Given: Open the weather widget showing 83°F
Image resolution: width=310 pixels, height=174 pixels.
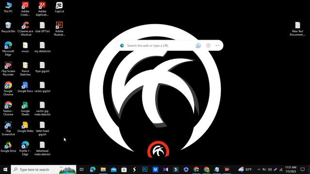Looking at the screenshot, I should [245, 170].
